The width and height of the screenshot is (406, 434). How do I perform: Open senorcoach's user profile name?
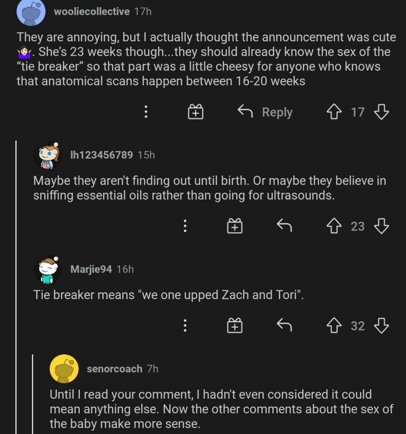(115, 369)
